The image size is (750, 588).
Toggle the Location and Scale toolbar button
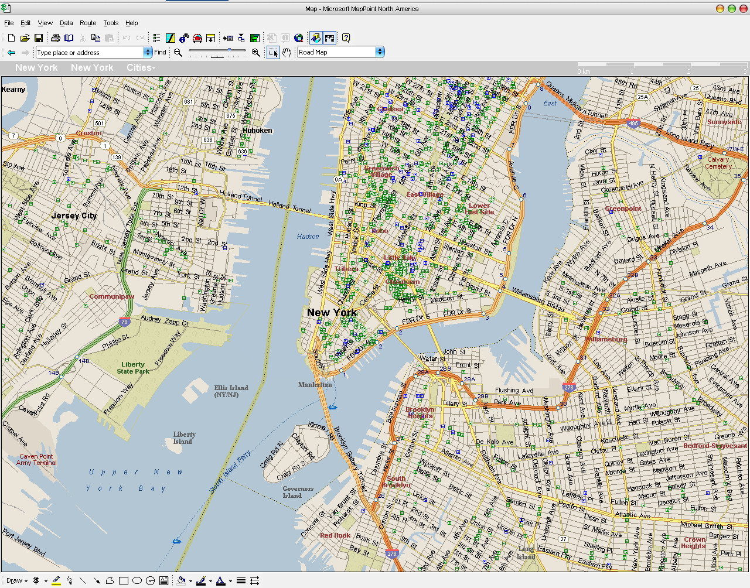[x=330, y=38]
